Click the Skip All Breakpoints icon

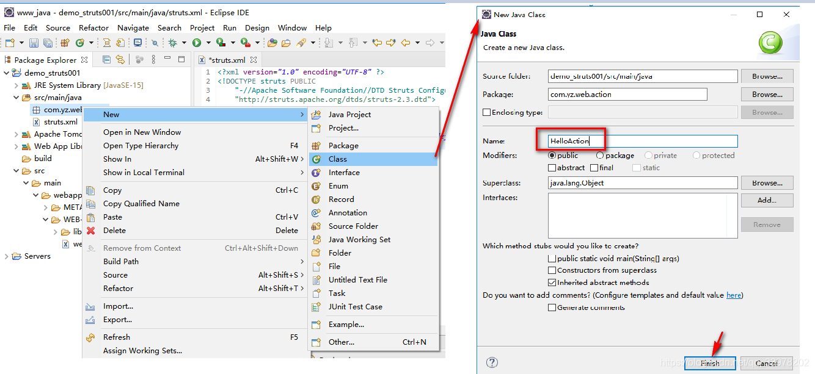click(x=155, y=43)
